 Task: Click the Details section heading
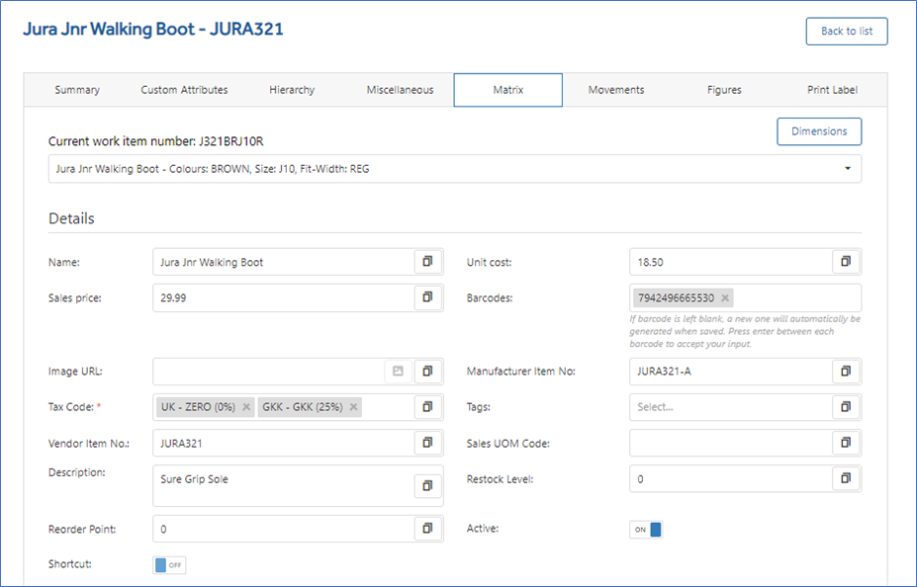pos(71,218)
